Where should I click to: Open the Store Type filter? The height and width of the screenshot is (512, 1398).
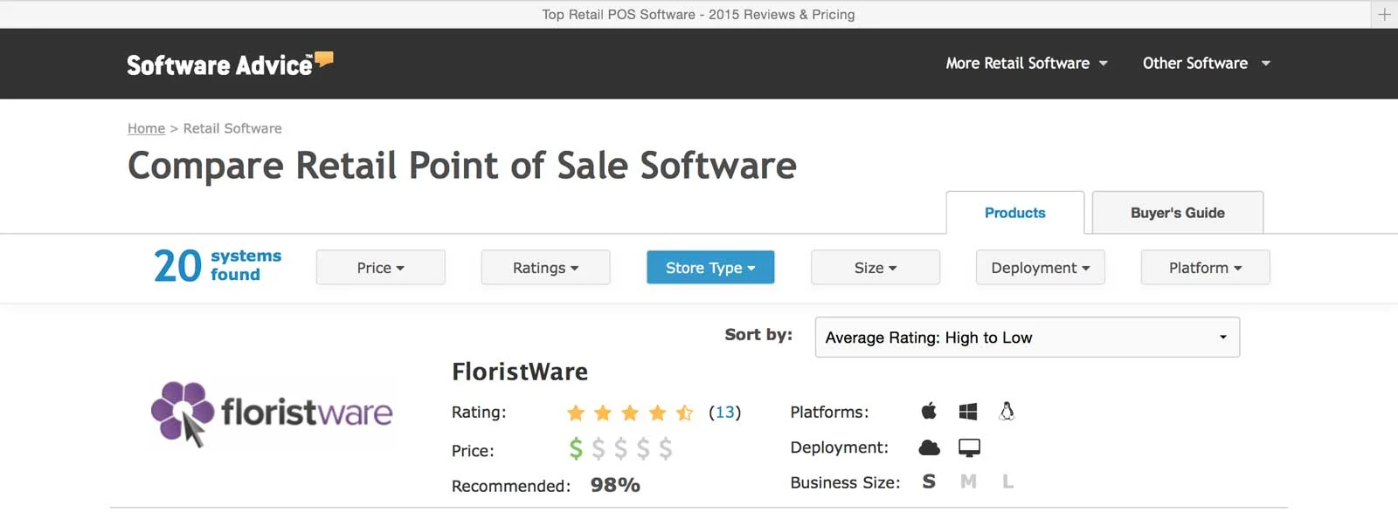[x=710, y=268]
